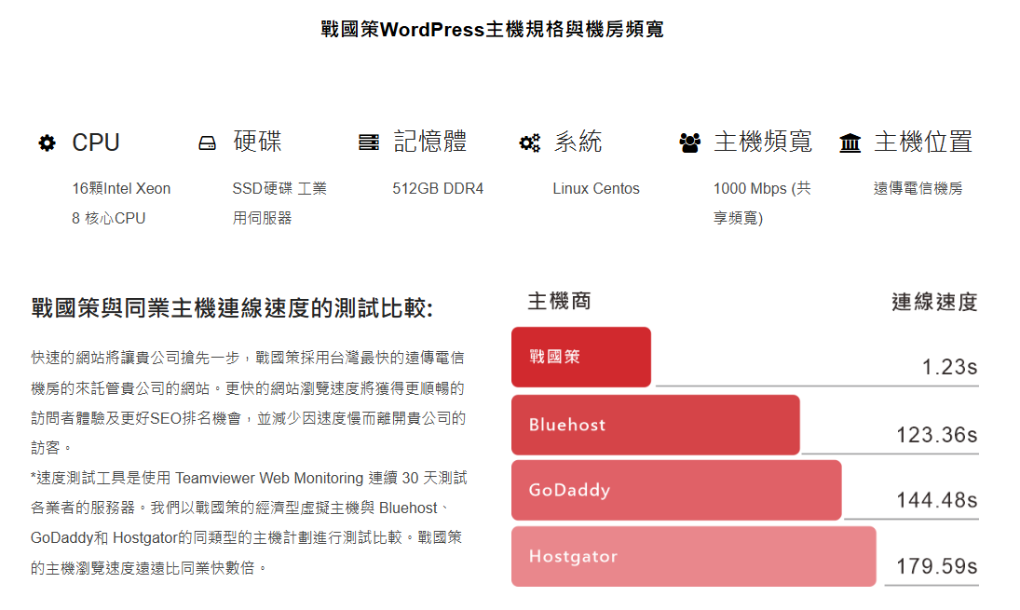Click the Linux Centos value

596,189
